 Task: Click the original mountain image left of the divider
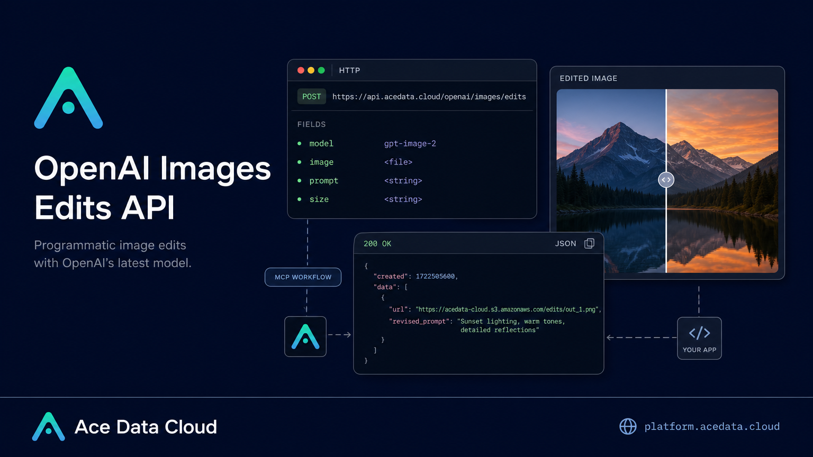(611, 181)
